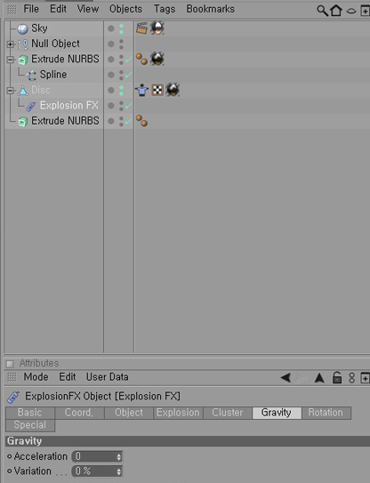Click the lock icon in Attributes panel
This screenshot has height=483, width=370.
(337, 377)
